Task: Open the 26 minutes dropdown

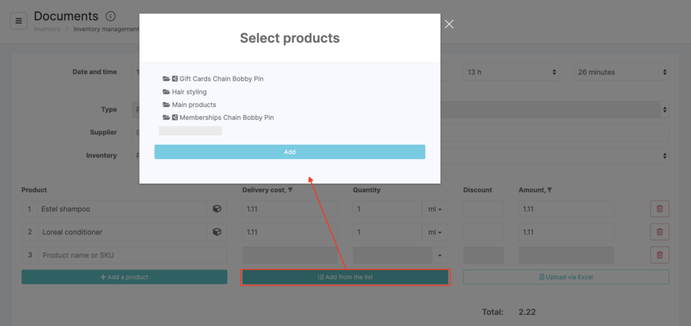Action: click(621, 72)
